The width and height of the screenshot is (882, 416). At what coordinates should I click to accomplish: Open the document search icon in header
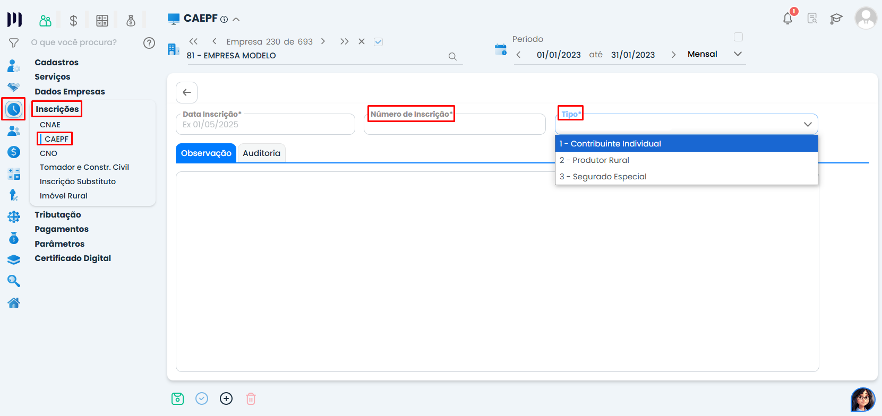pos(812,19)
